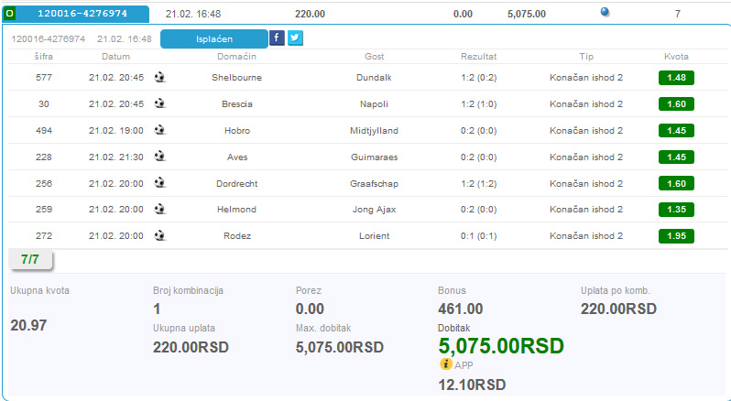The height and width of the screenshot is (401, 731).
Task: Click Ukupna uplata value 220.00RSD
Action: click(x=191, y=347)
